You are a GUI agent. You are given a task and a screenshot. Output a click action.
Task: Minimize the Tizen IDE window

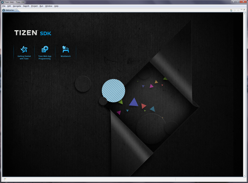click(233, 2)
